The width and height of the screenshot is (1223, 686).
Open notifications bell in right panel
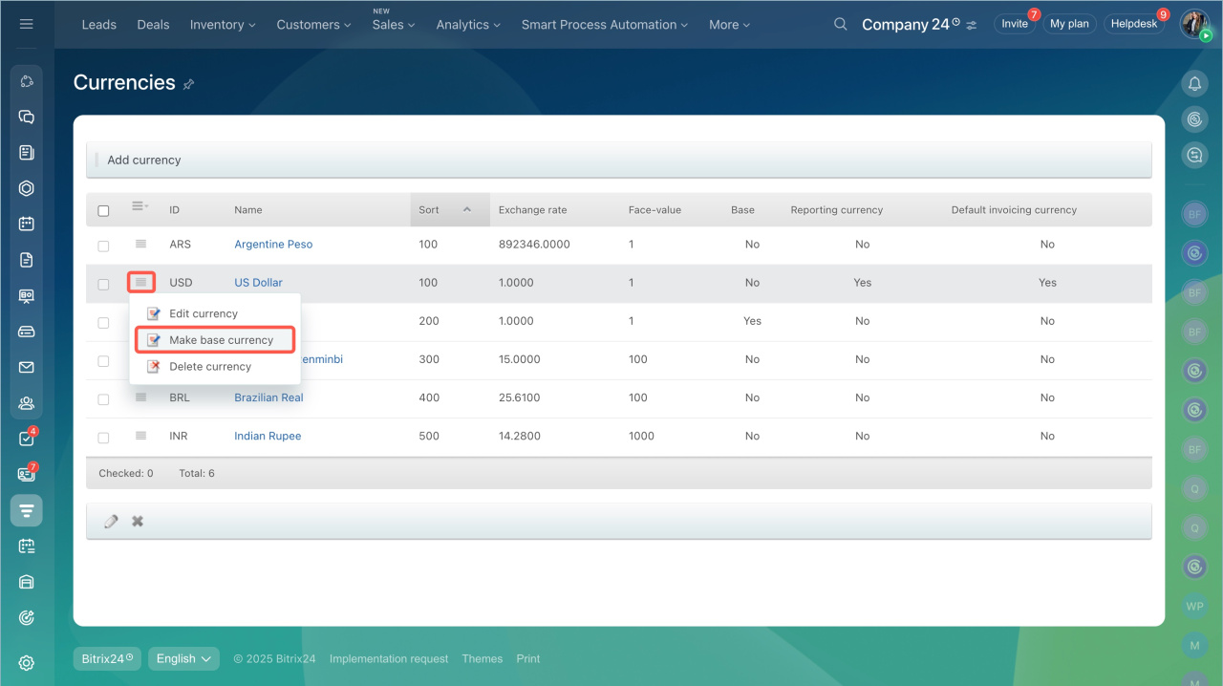point(1194,84)
